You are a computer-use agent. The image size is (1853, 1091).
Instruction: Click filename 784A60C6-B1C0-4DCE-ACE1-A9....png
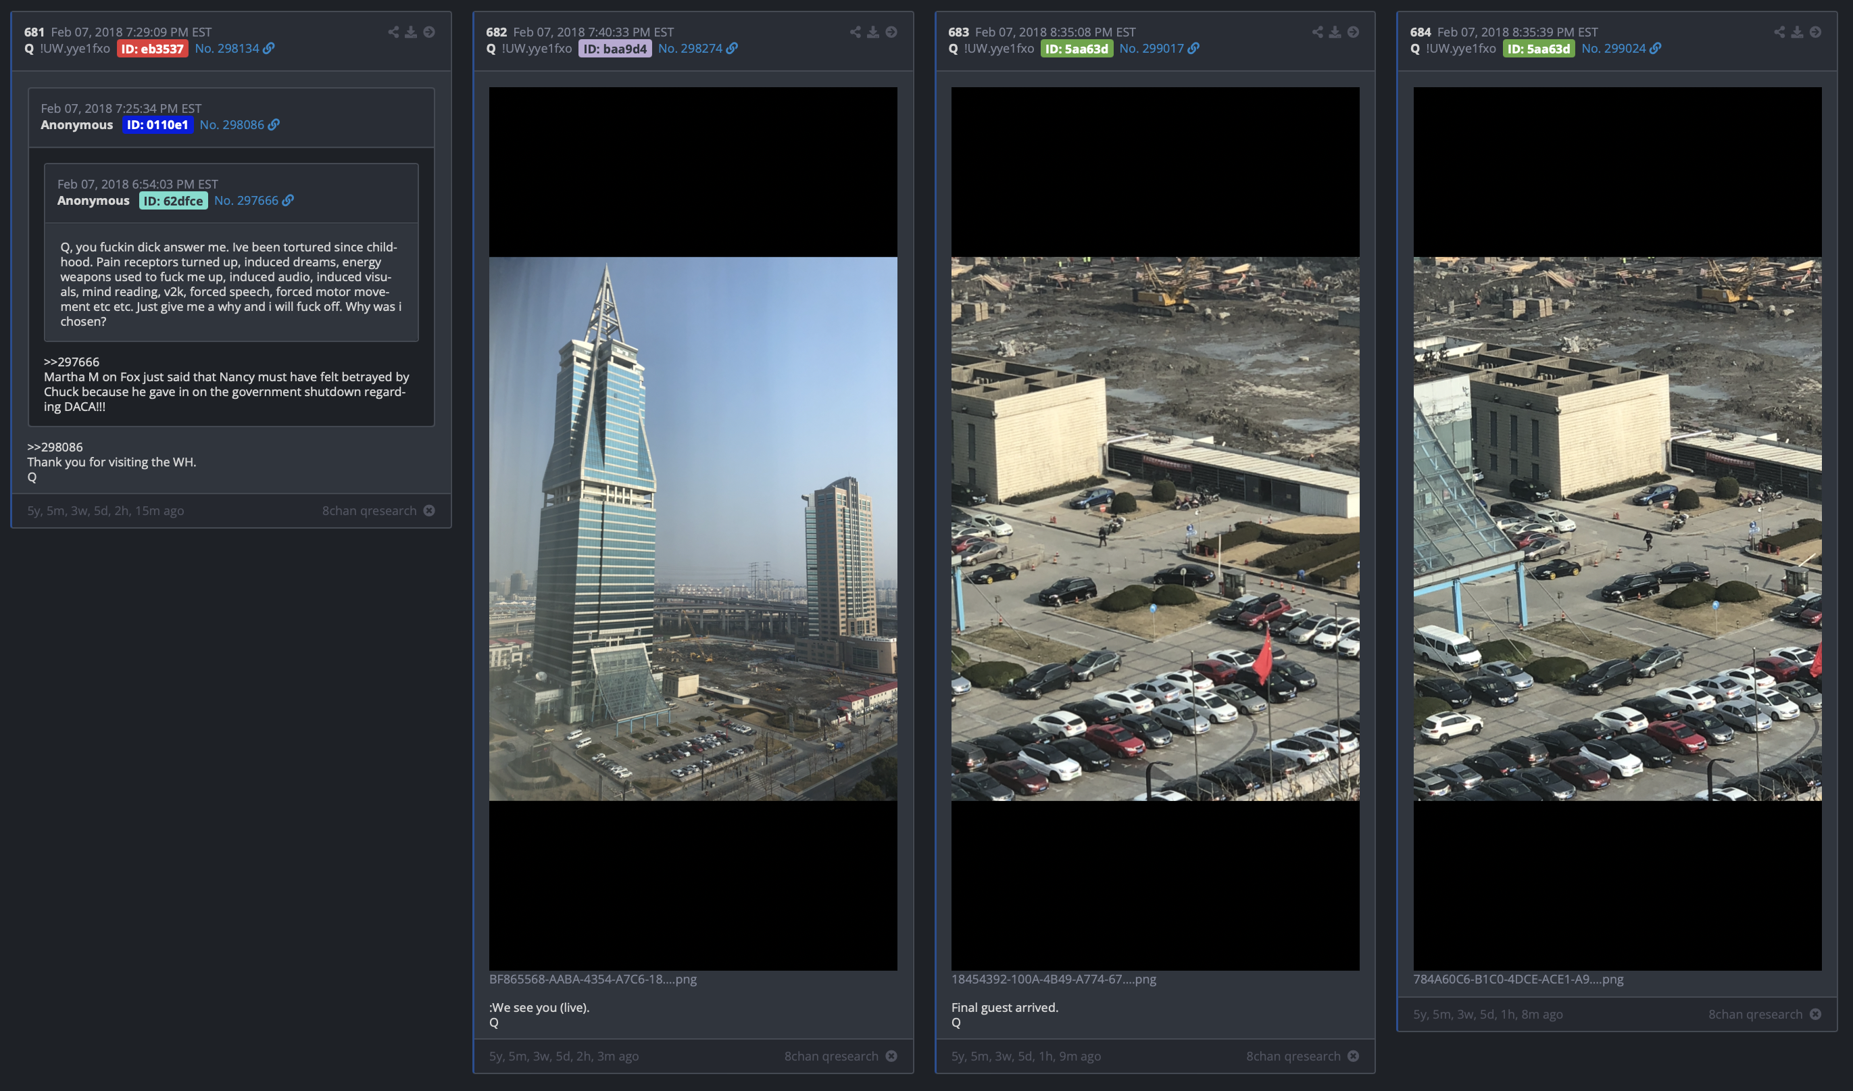1518,979
